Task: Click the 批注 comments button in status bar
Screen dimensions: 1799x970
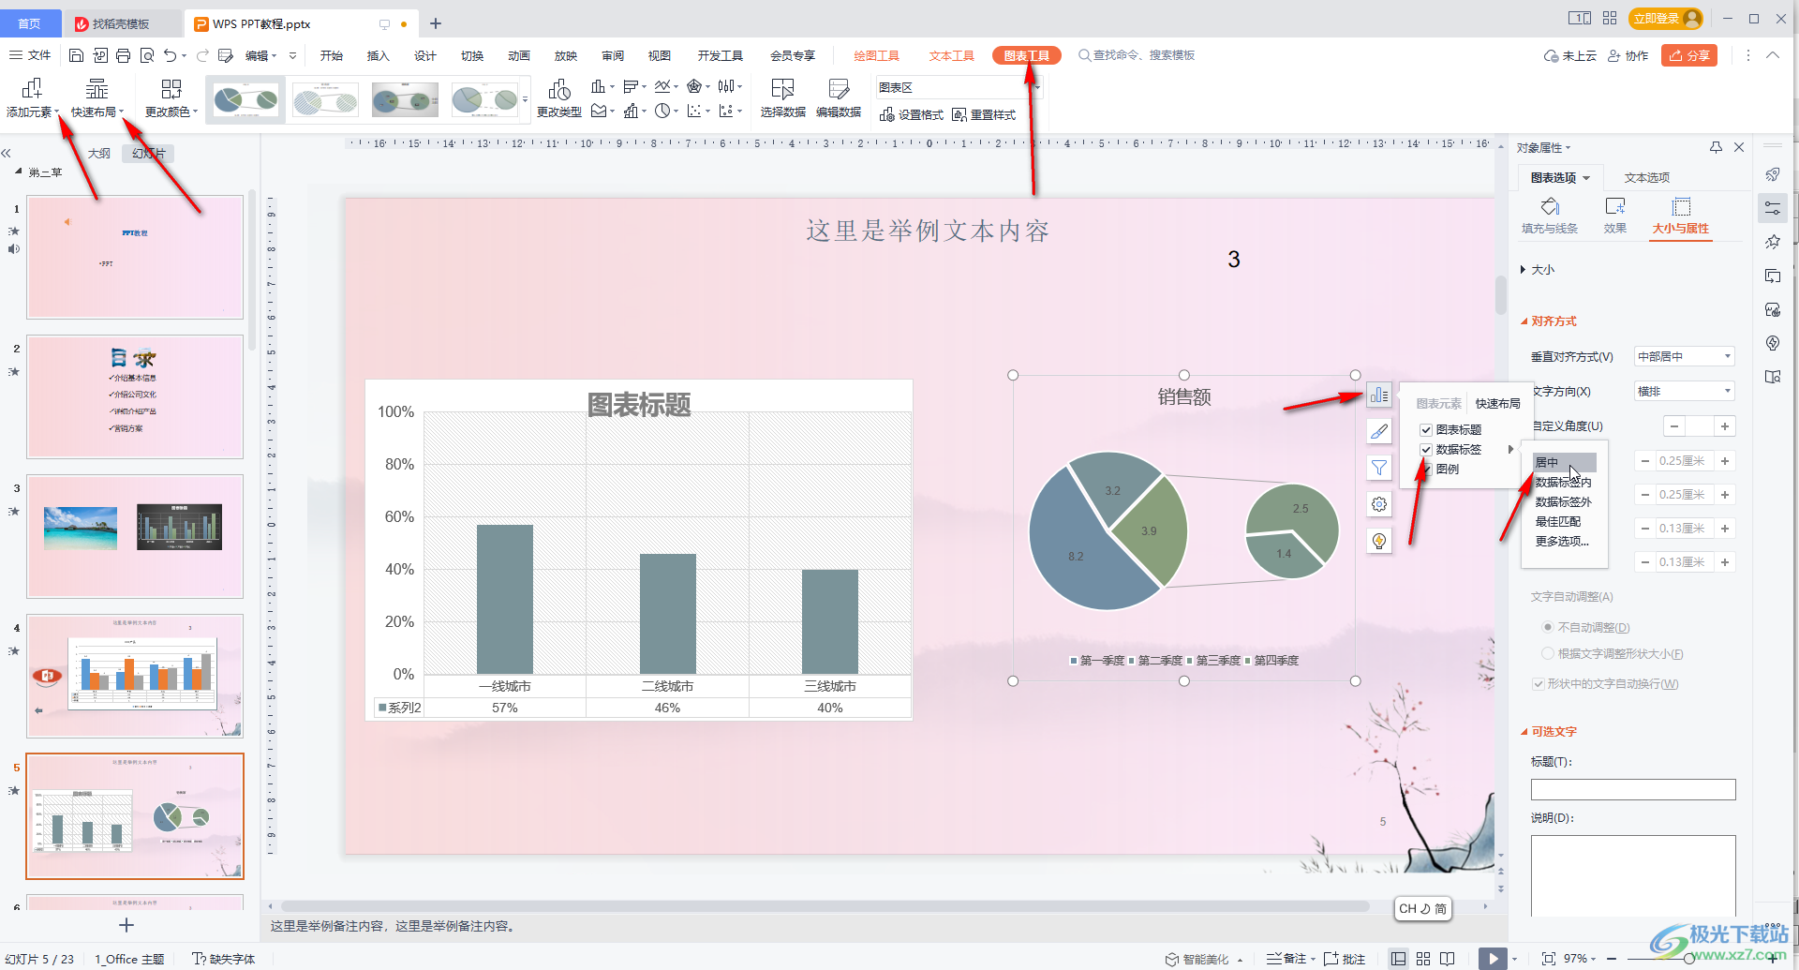Action: tap(1345, 959)
